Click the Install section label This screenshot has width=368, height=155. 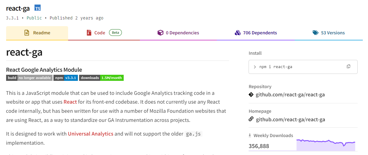pyautogui.click(x=255, y=53)
